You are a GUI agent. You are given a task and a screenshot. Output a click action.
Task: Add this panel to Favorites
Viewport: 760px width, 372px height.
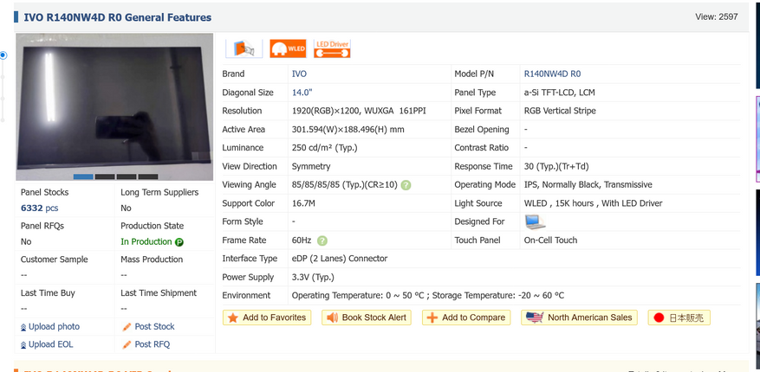click(x=267, y=317)
